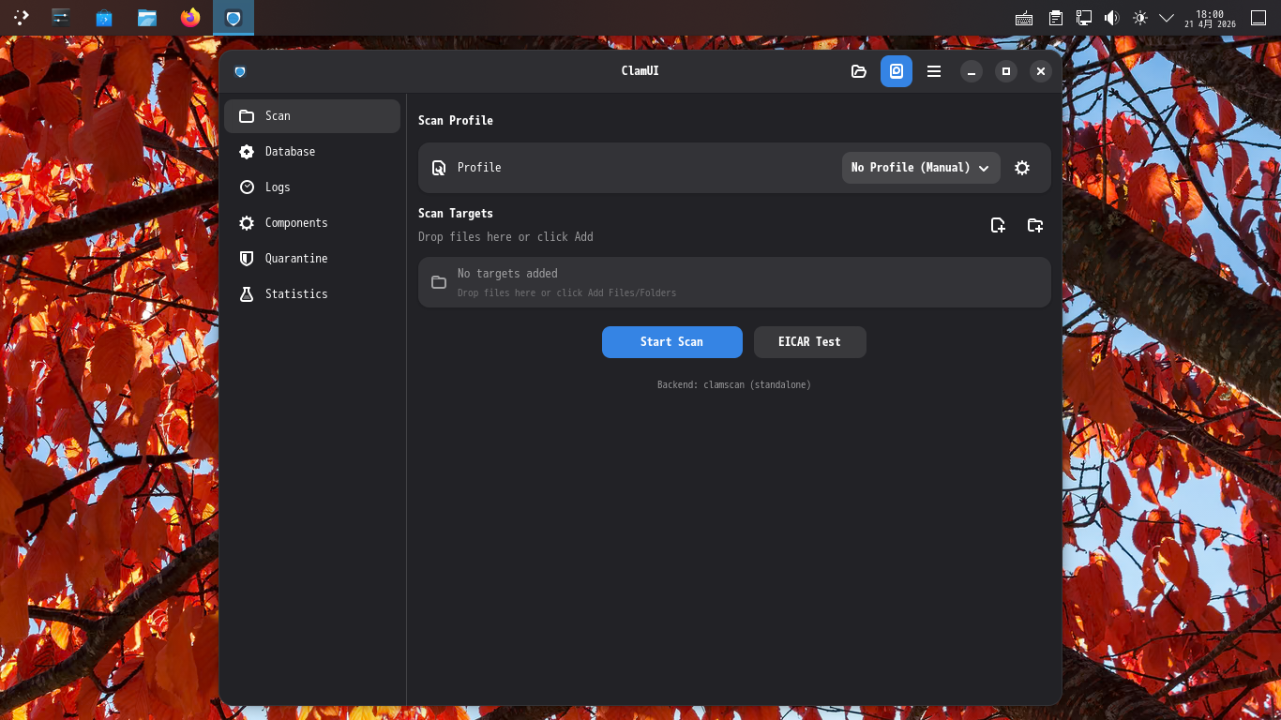Screen dimensions: 1281x720
Task: Run the EICAR Test
Action: 809,342
